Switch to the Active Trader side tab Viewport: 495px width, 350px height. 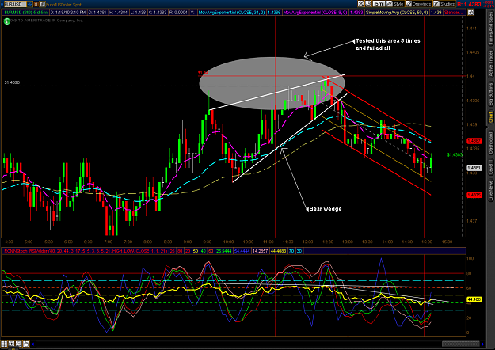tap(491, 64)
